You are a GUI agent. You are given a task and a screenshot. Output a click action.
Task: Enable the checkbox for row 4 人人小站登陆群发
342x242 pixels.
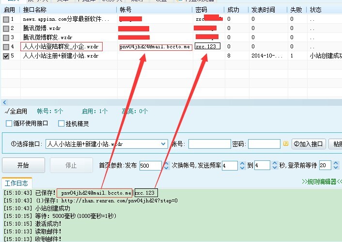pos(6,47)
